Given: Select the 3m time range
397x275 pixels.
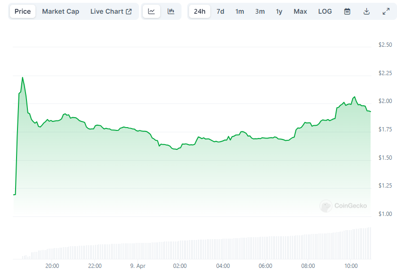Looking at the screenshot, I should 260,11.
